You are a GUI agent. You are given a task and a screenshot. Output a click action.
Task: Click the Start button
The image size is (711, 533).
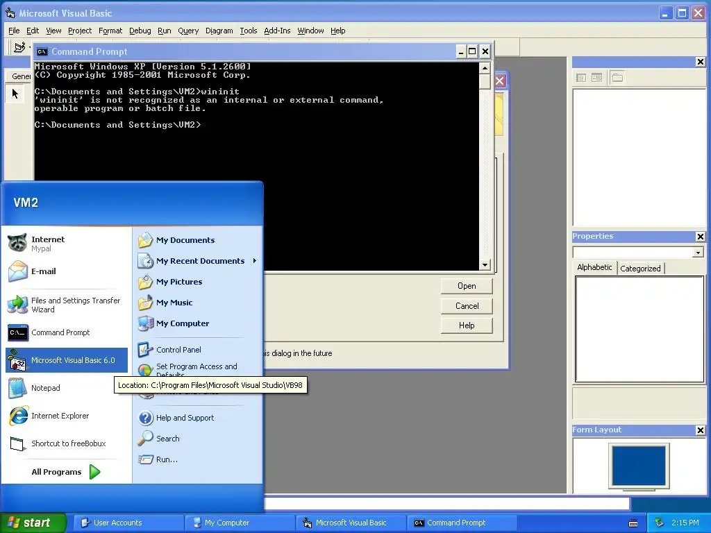pos(33,523)
